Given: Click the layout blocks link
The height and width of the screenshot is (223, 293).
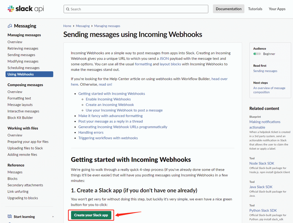Looking at the screenshot, I should [170, 64].
